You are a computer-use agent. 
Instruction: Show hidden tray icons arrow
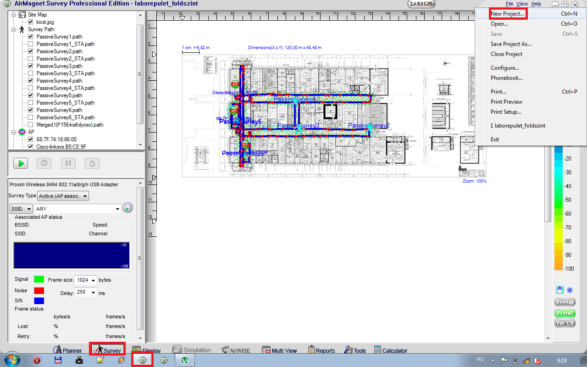493,361
